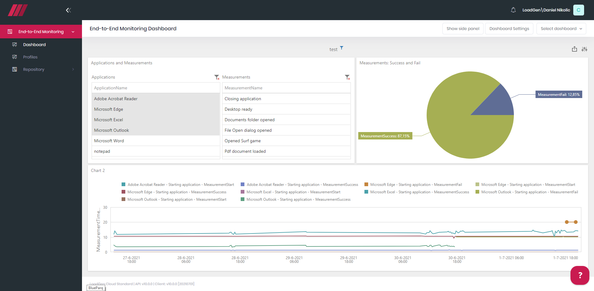Toggle Microsoft Outlook MeasurementSuccess legend series

click(298, 199)
